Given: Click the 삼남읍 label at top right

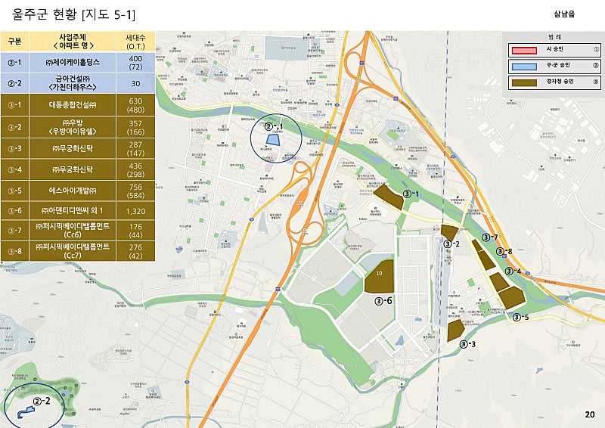Looking at the screenshot, I should click(x=564, y=14).
